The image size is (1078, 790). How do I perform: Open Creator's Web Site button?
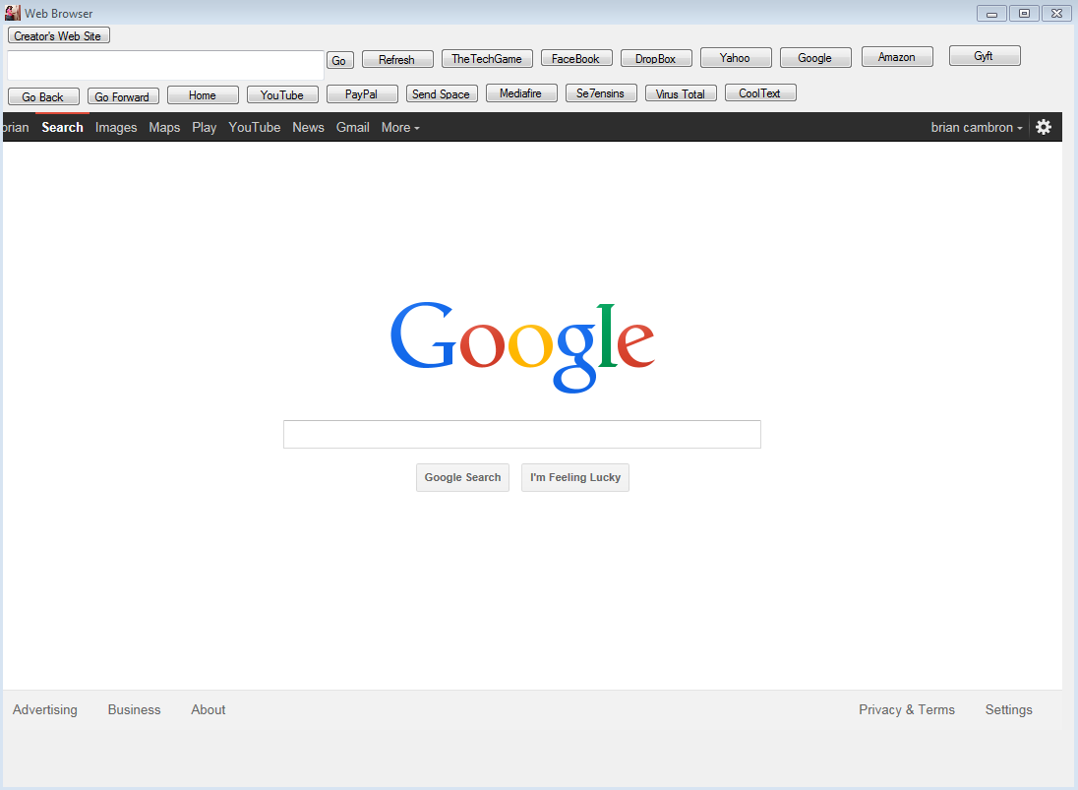pyautogui.click(x=58, y=35)
